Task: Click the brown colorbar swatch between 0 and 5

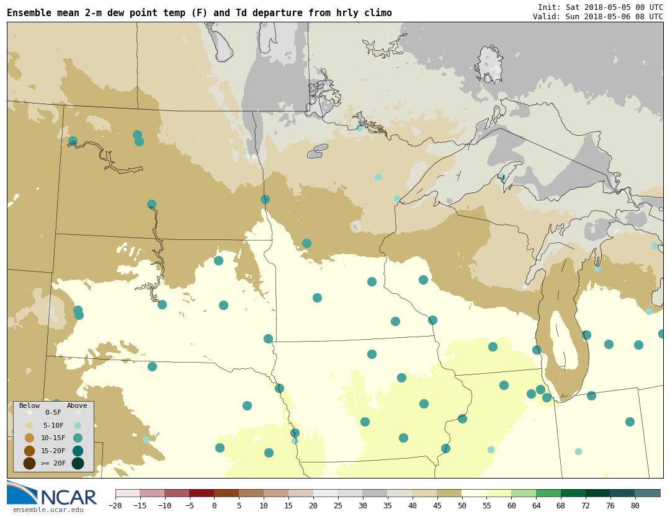Action: (x=226, y=493)
